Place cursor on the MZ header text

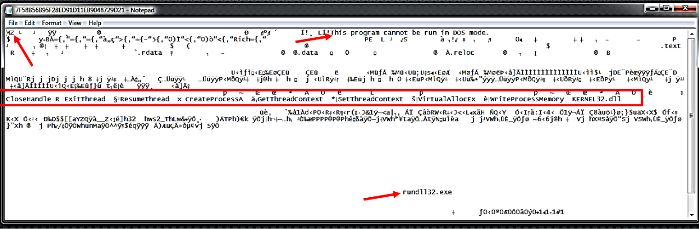(11, 32)
